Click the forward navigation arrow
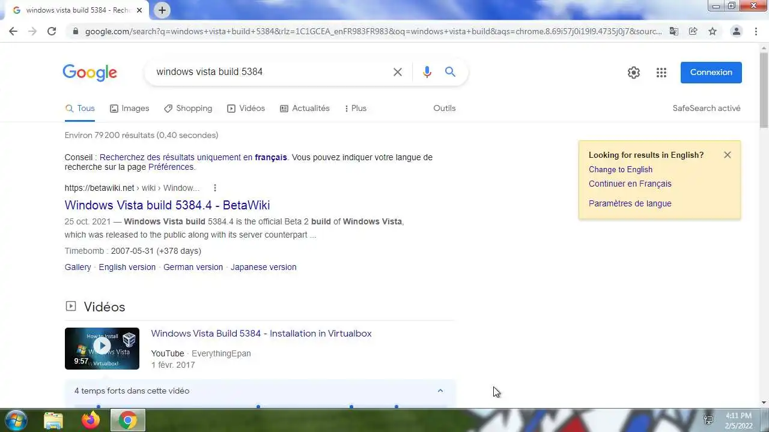Image resolution: width=769 pixels, height=432 pixels. [32, 31]
